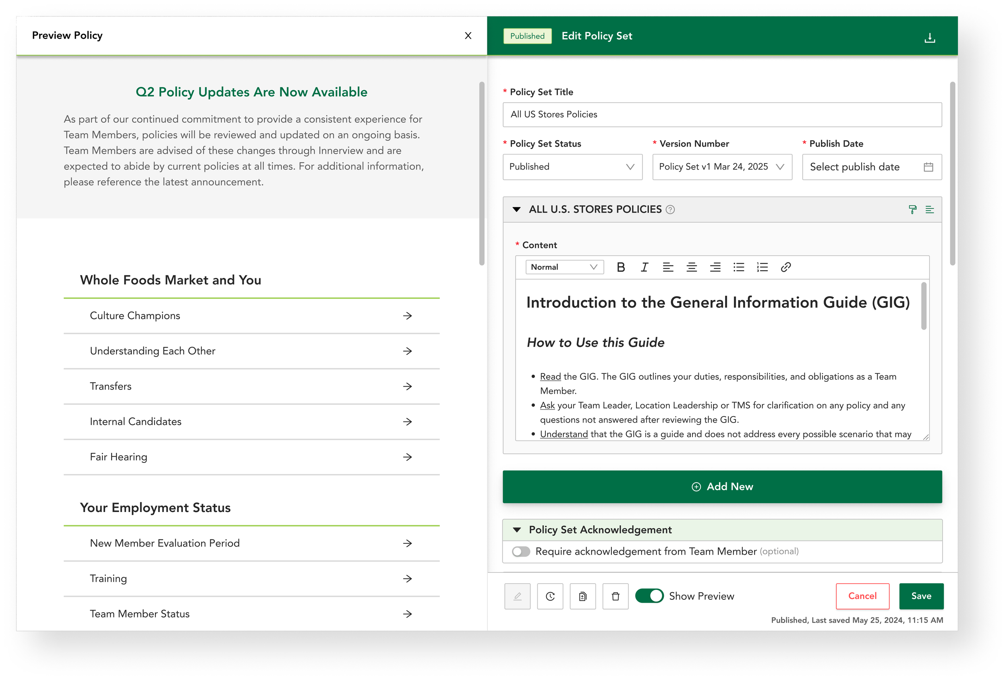Image resolution: width=1007 pixels, height=680 pixels.
Task: Enable Require acknowledgement from Team Member
Action: [x=521, y=551]
